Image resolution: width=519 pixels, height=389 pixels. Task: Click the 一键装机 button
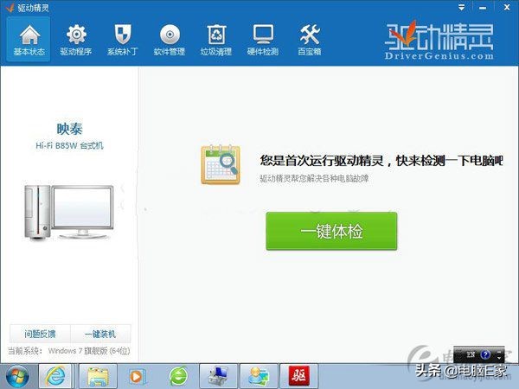point(100,334)
